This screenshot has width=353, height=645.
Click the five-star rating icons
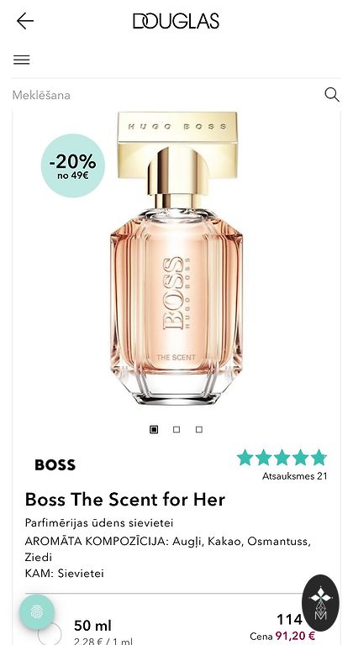(282, 458)
